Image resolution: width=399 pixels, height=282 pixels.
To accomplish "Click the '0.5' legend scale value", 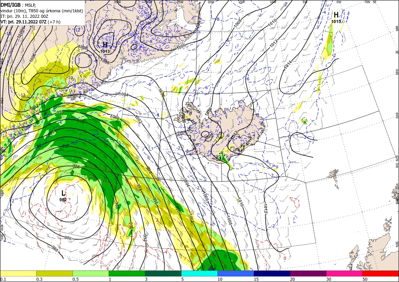I will click(x=75, y=279).
